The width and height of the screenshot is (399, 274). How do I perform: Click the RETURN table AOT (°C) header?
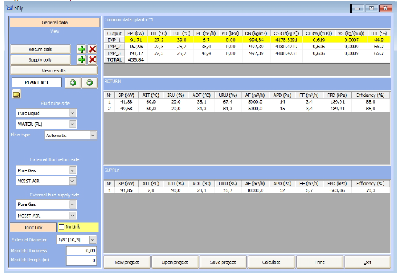201,95
